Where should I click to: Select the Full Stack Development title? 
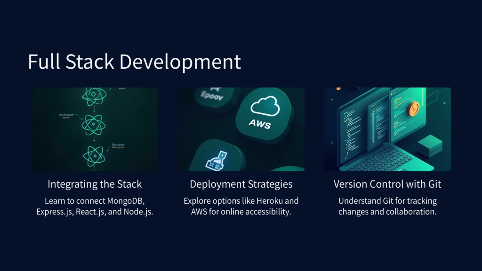coord(134,62)
